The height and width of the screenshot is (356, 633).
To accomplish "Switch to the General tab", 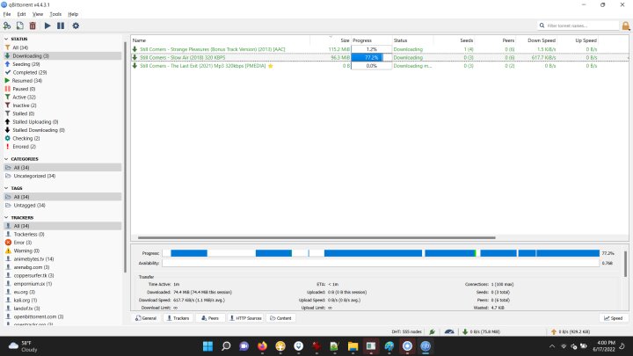I will coord(146,318).
